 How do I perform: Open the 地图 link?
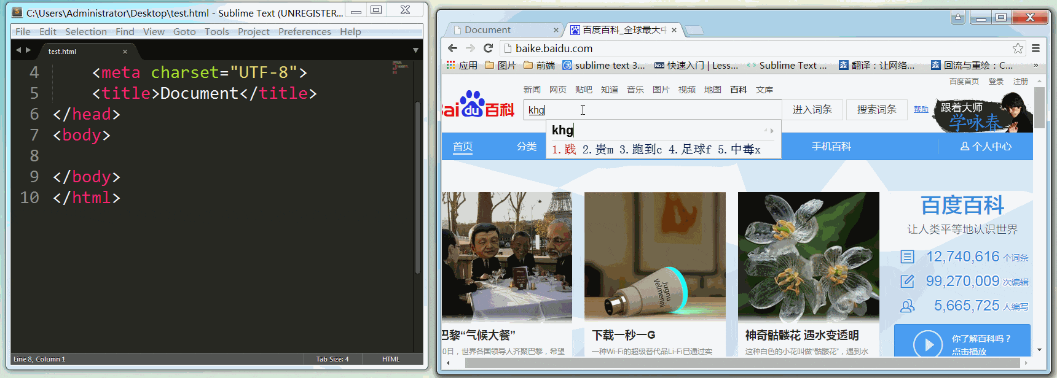point(713,90)
